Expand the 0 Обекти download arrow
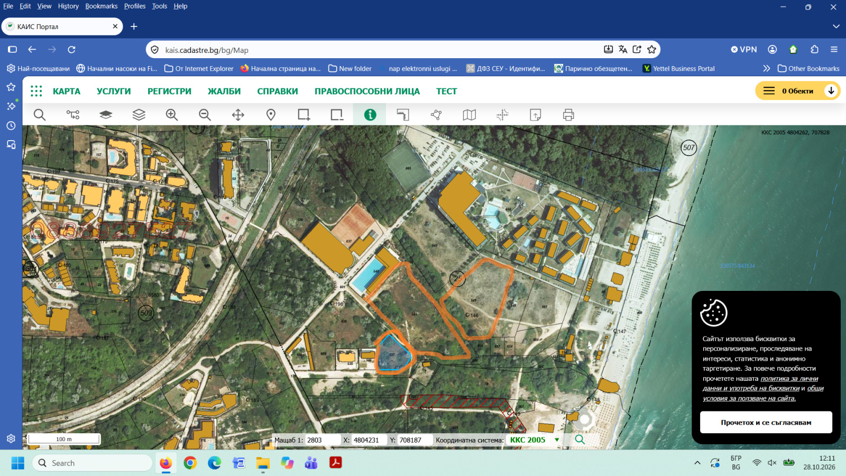Viewport: 846px width, 476px height. (x=831, y=91)
